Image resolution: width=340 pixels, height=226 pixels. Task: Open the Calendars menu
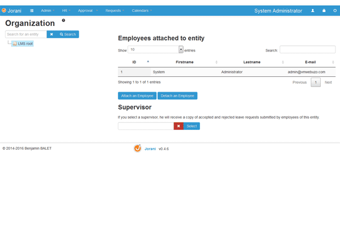142,11
